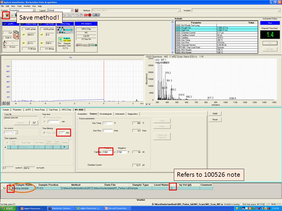282x211 pixels.
Task: Click the yellow shield tray icon
Action: point(237,208)
